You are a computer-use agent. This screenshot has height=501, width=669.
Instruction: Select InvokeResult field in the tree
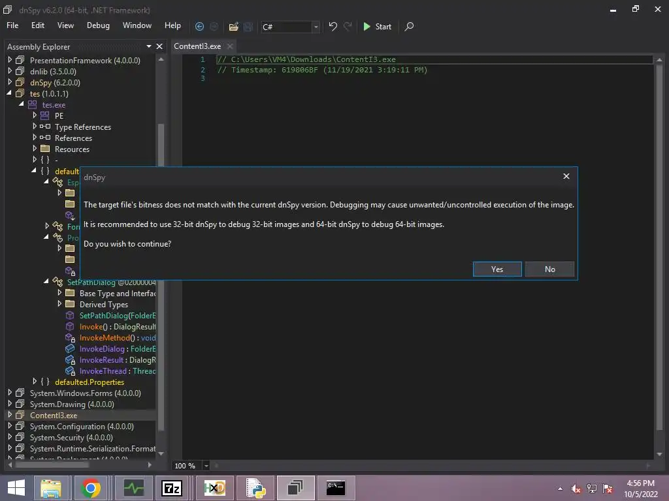pyautogui.click(x=118, y=360)
